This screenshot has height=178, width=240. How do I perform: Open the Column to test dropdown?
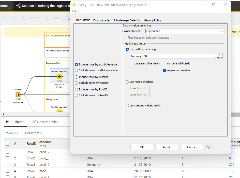point(222,31)
